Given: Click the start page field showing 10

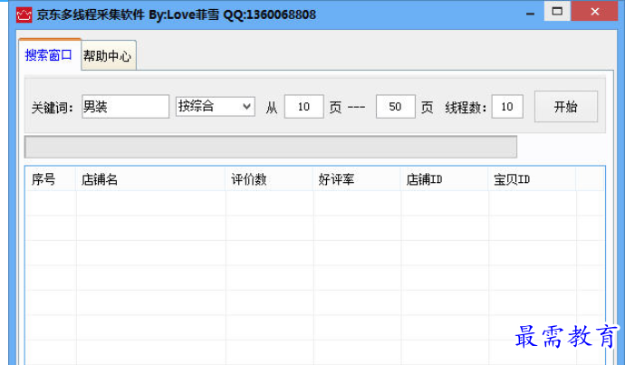Looking at the screenshot, I should 303,106.
